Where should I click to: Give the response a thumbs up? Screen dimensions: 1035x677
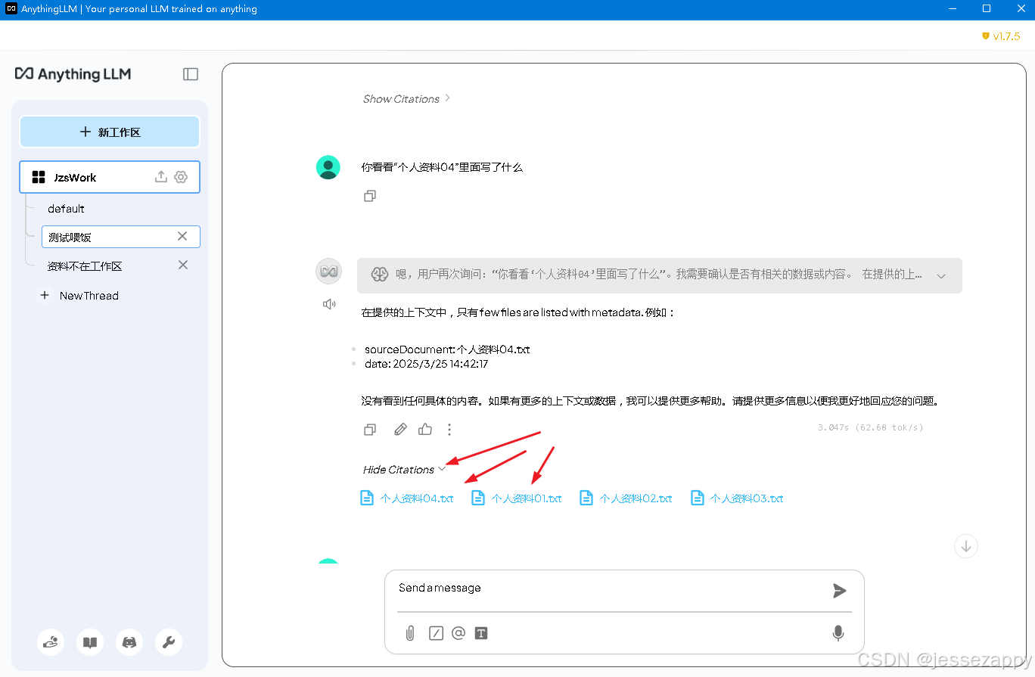click(425, 429)
